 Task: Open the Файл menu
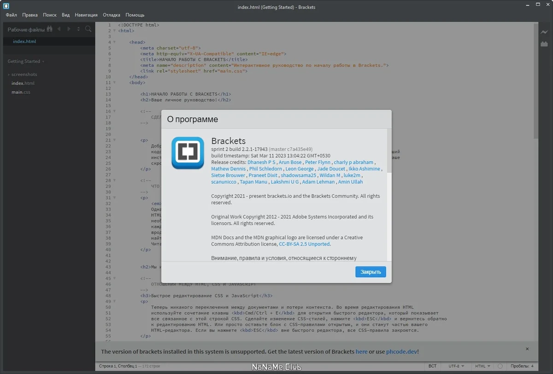pos(12,15)
